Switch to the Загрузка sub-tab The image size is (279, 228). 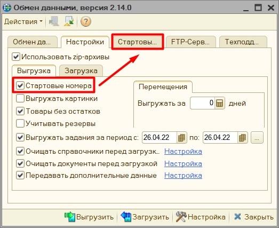pos(81,70)
